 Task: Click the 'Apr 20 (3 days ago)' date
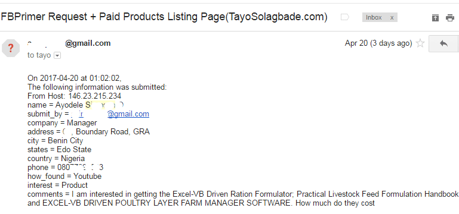[x=378, y=43]
